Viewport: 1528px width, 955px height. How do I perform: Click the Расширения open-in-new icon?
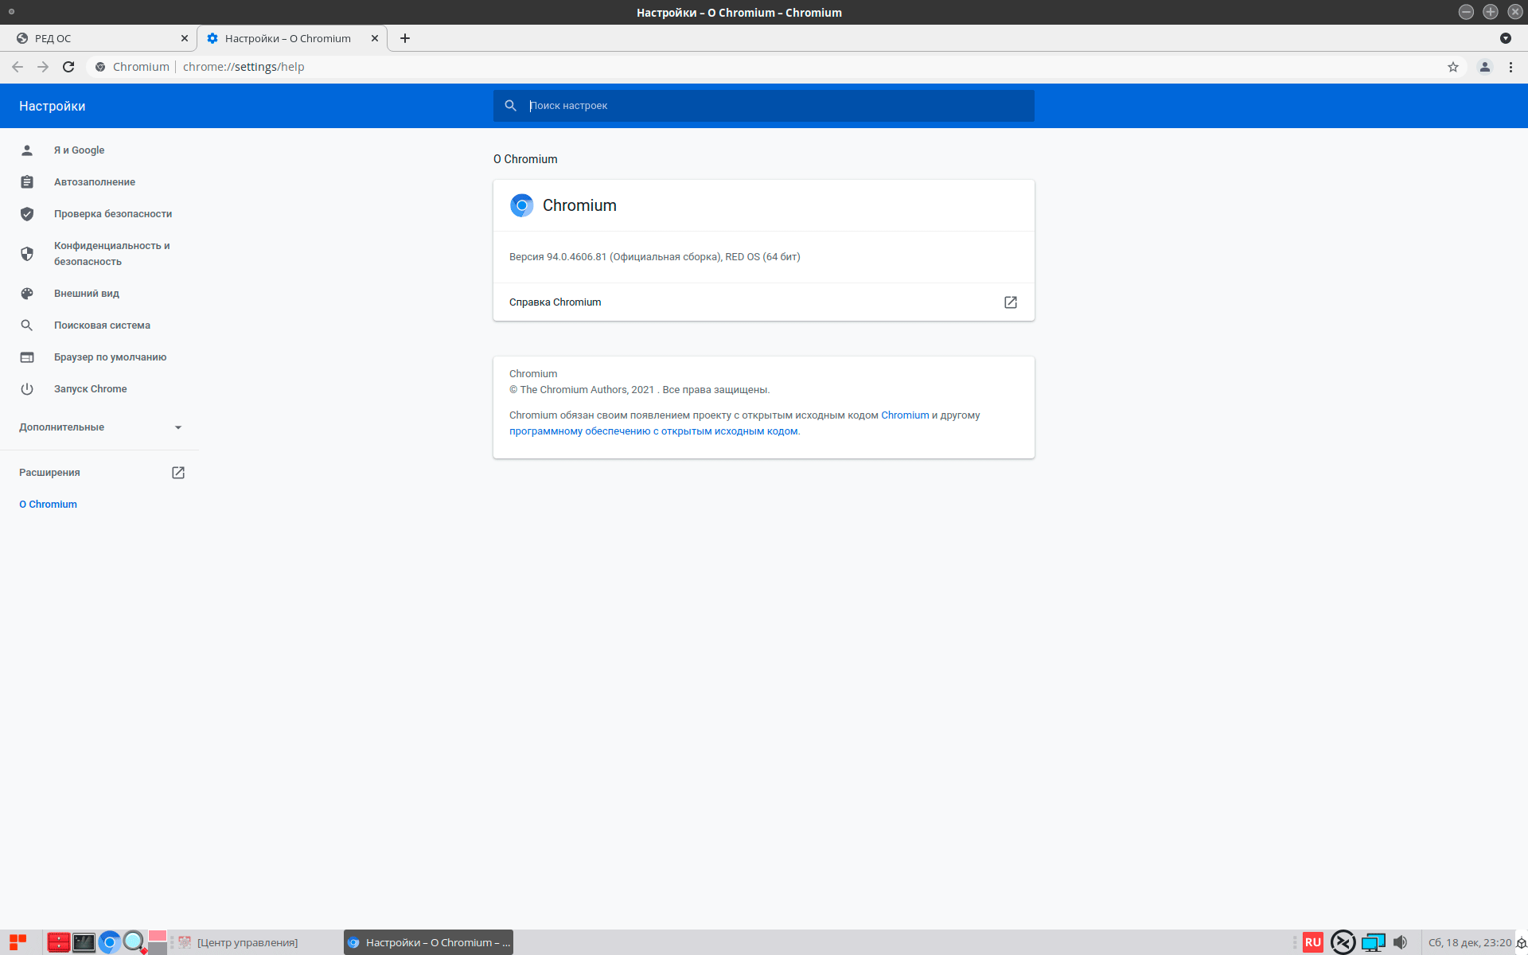178,473
